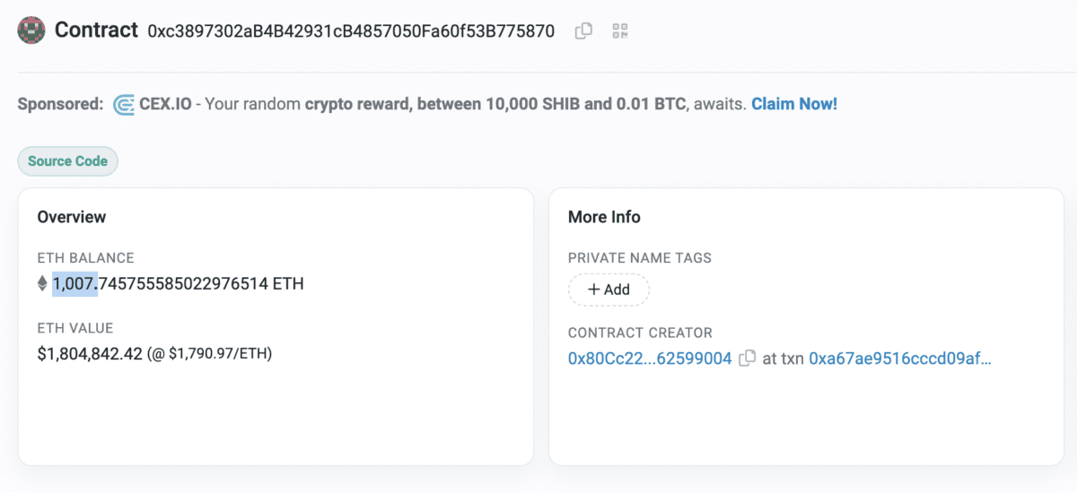The width and height of the screenshot is (1077, 493).
Task: Add a private name tag
Action: point(609,290)
